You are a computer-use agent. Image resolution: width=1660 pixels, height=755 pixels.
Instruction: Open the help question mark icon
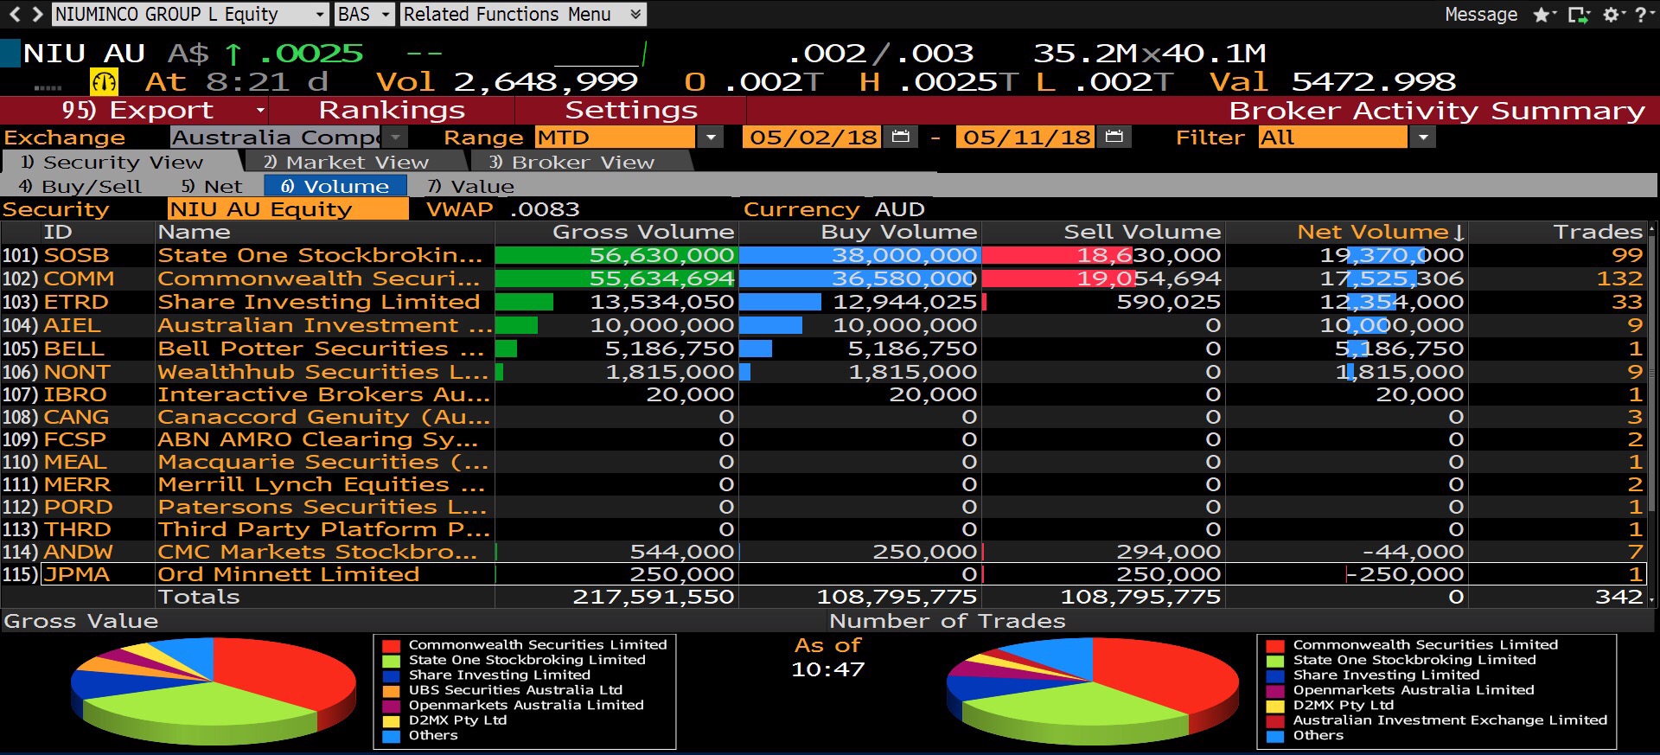[1640, 15]
